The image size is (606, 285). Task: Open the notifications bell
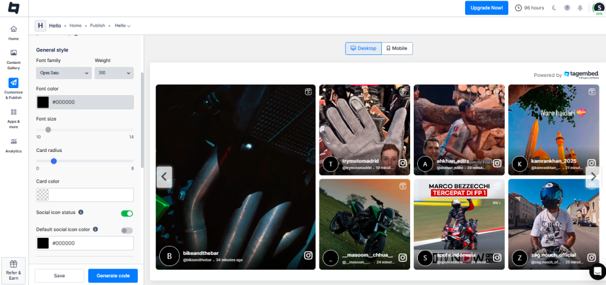[x=580, y=8]
